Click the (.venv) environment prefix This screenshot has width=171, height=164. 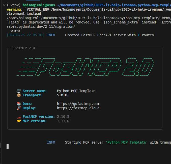pyautogui.click(x=14, y=5)
